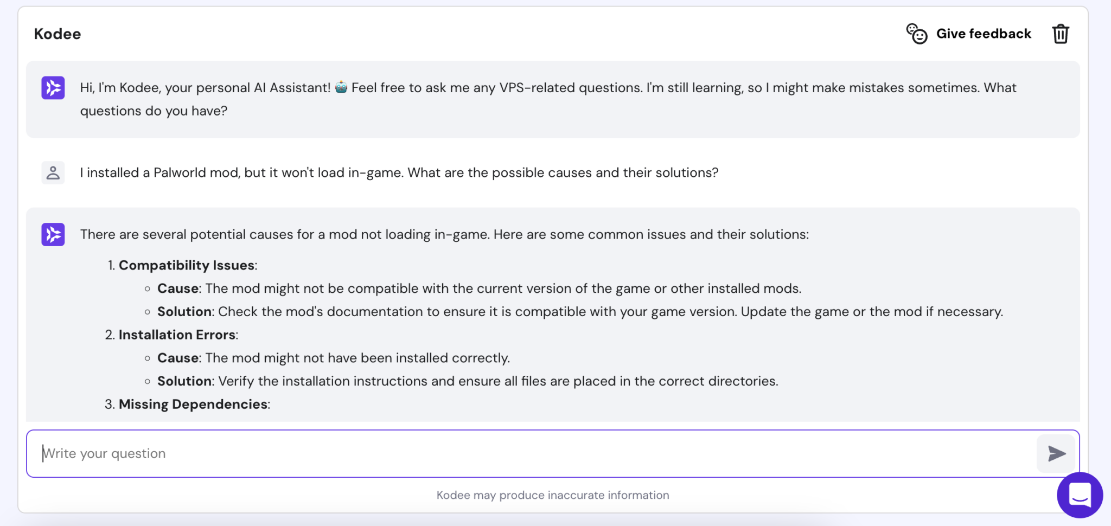Screen dimensions: 1111x526
Task: Click the disclaimer about inaccurate information
Action: 552,495
